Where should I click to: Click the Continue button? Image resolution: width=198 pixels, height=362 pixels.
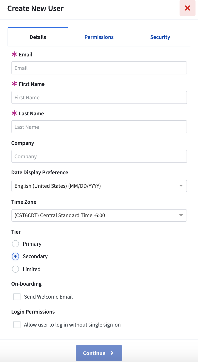[x=99, y=353]
